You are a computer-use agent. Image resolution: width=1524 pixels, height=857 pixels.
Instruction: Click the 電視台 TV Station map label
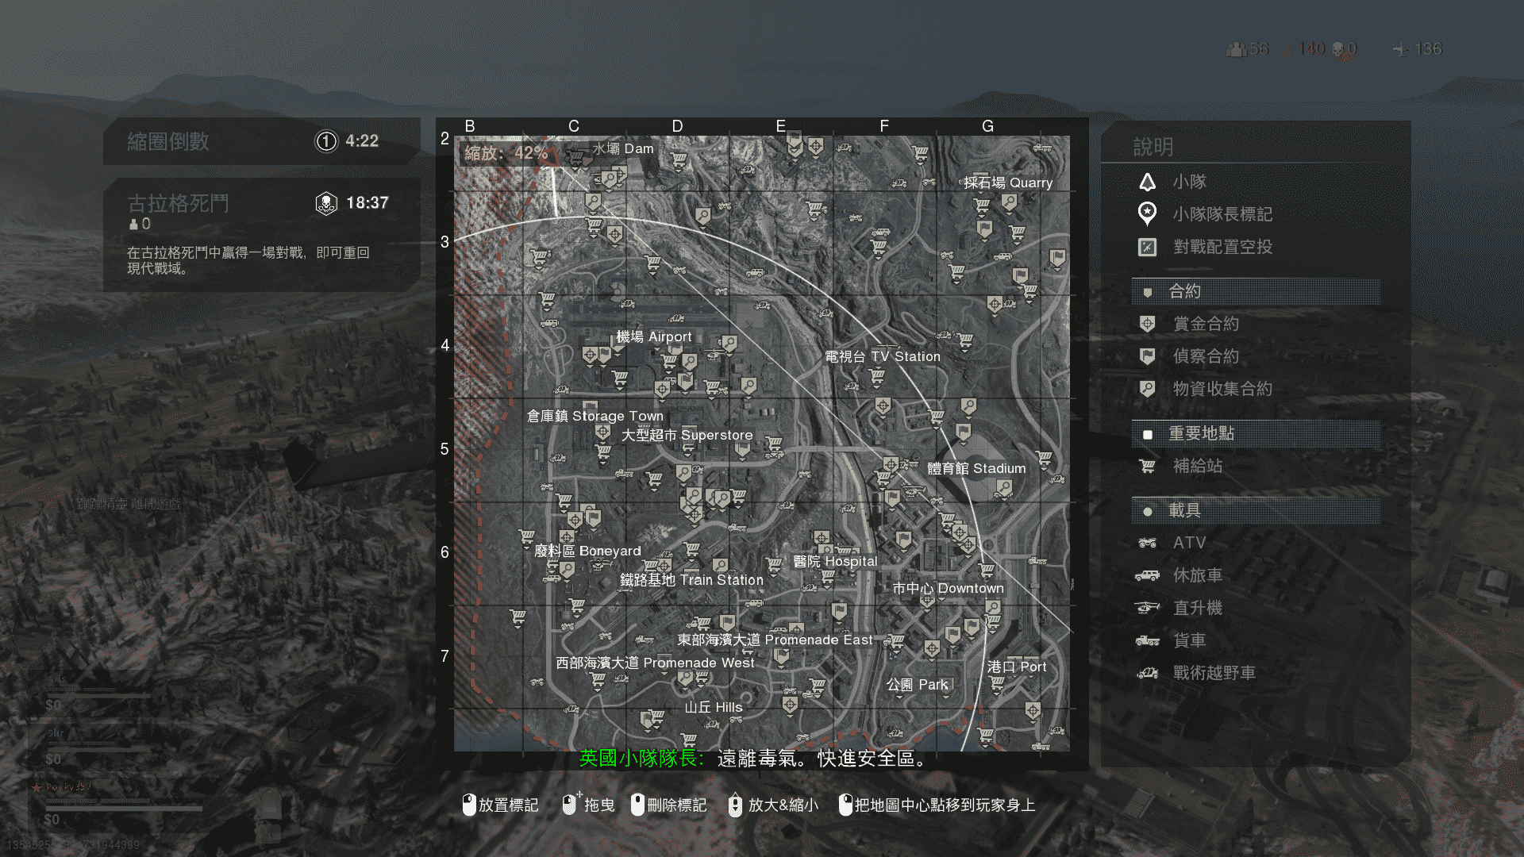tap(883, 357)
